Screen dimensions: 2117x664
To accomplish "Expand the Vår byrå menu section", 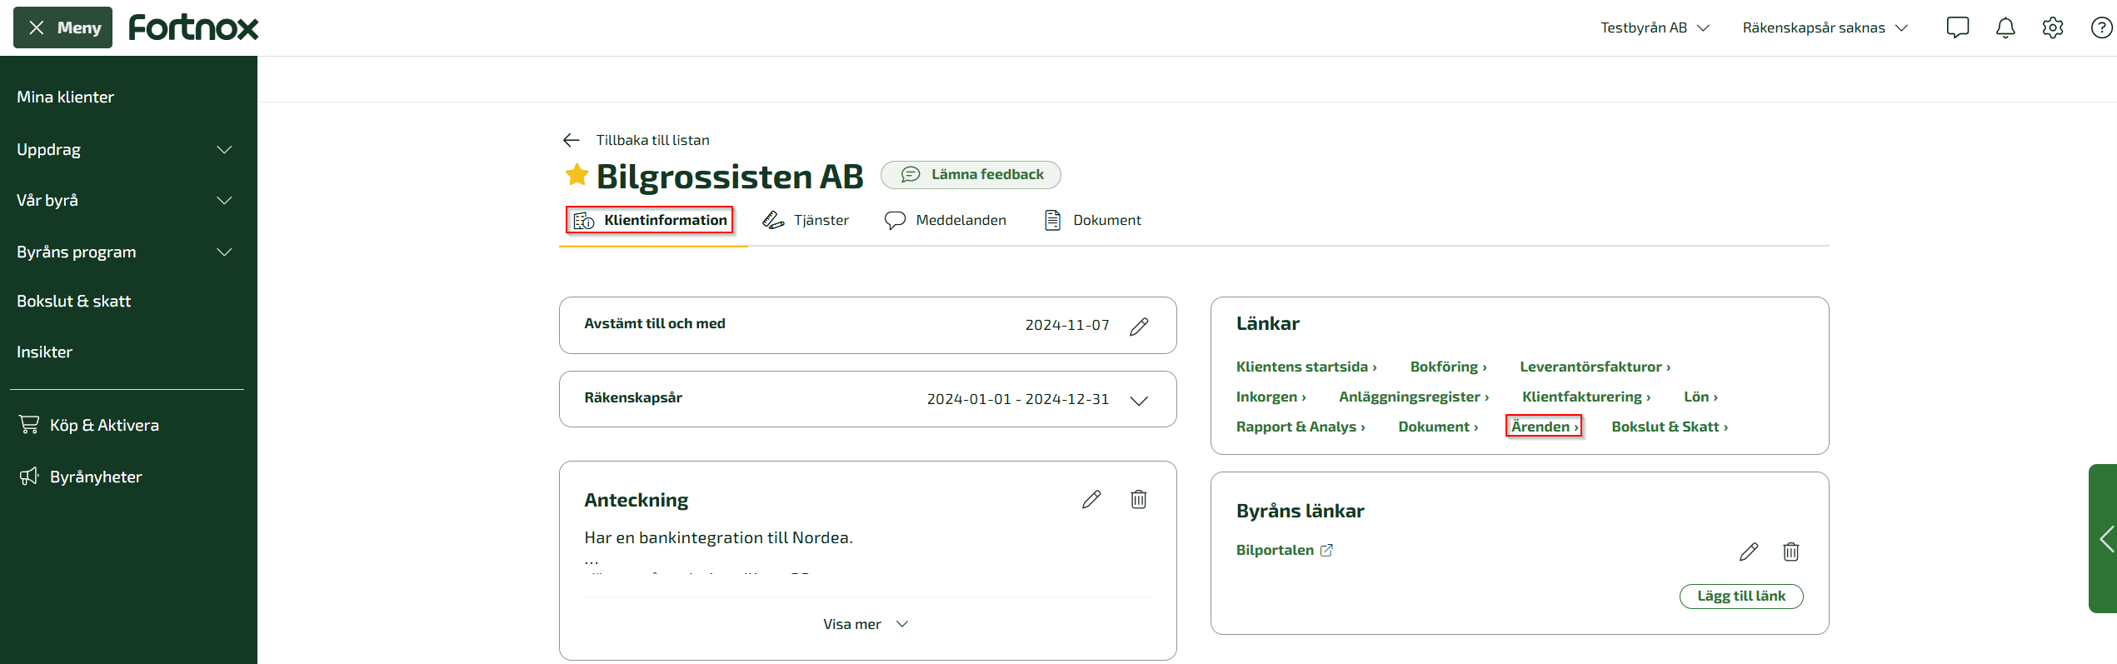I will [125, 201].
